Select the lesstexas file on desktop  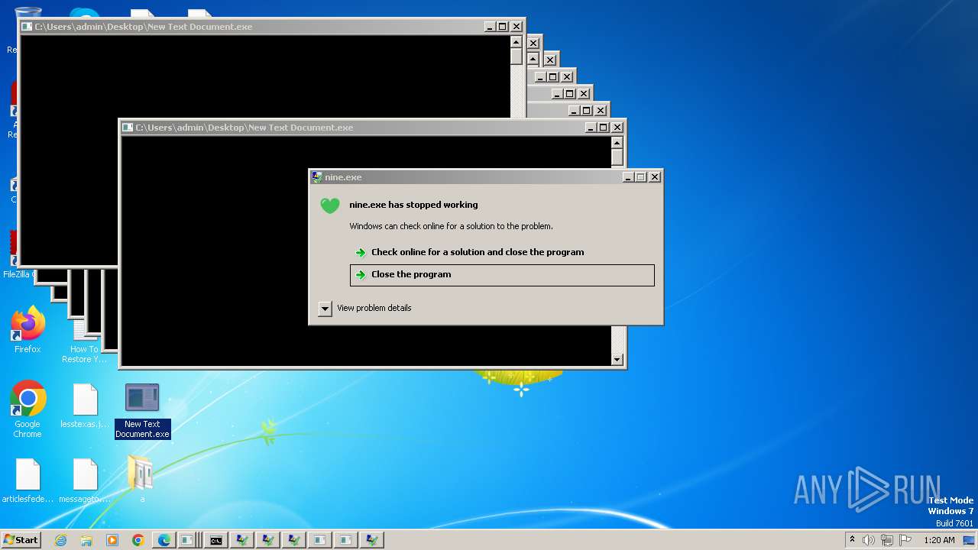point(85,406)
